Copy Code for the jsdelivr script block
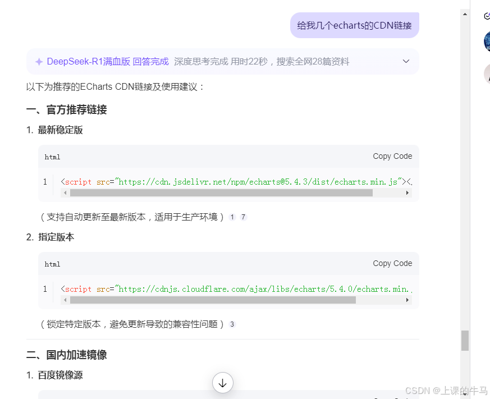Screen dimensions: 490x399 (392, 156)
